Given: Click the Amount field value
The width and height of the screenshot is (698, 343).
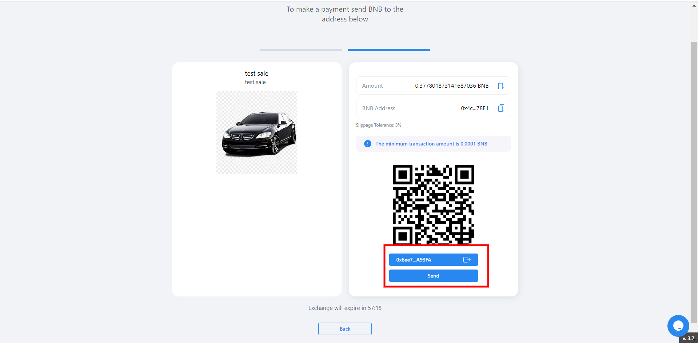Looking at the screenshot, I should 451,86.
